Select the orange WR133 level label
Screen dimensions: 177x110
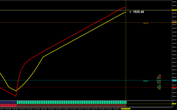146,23
